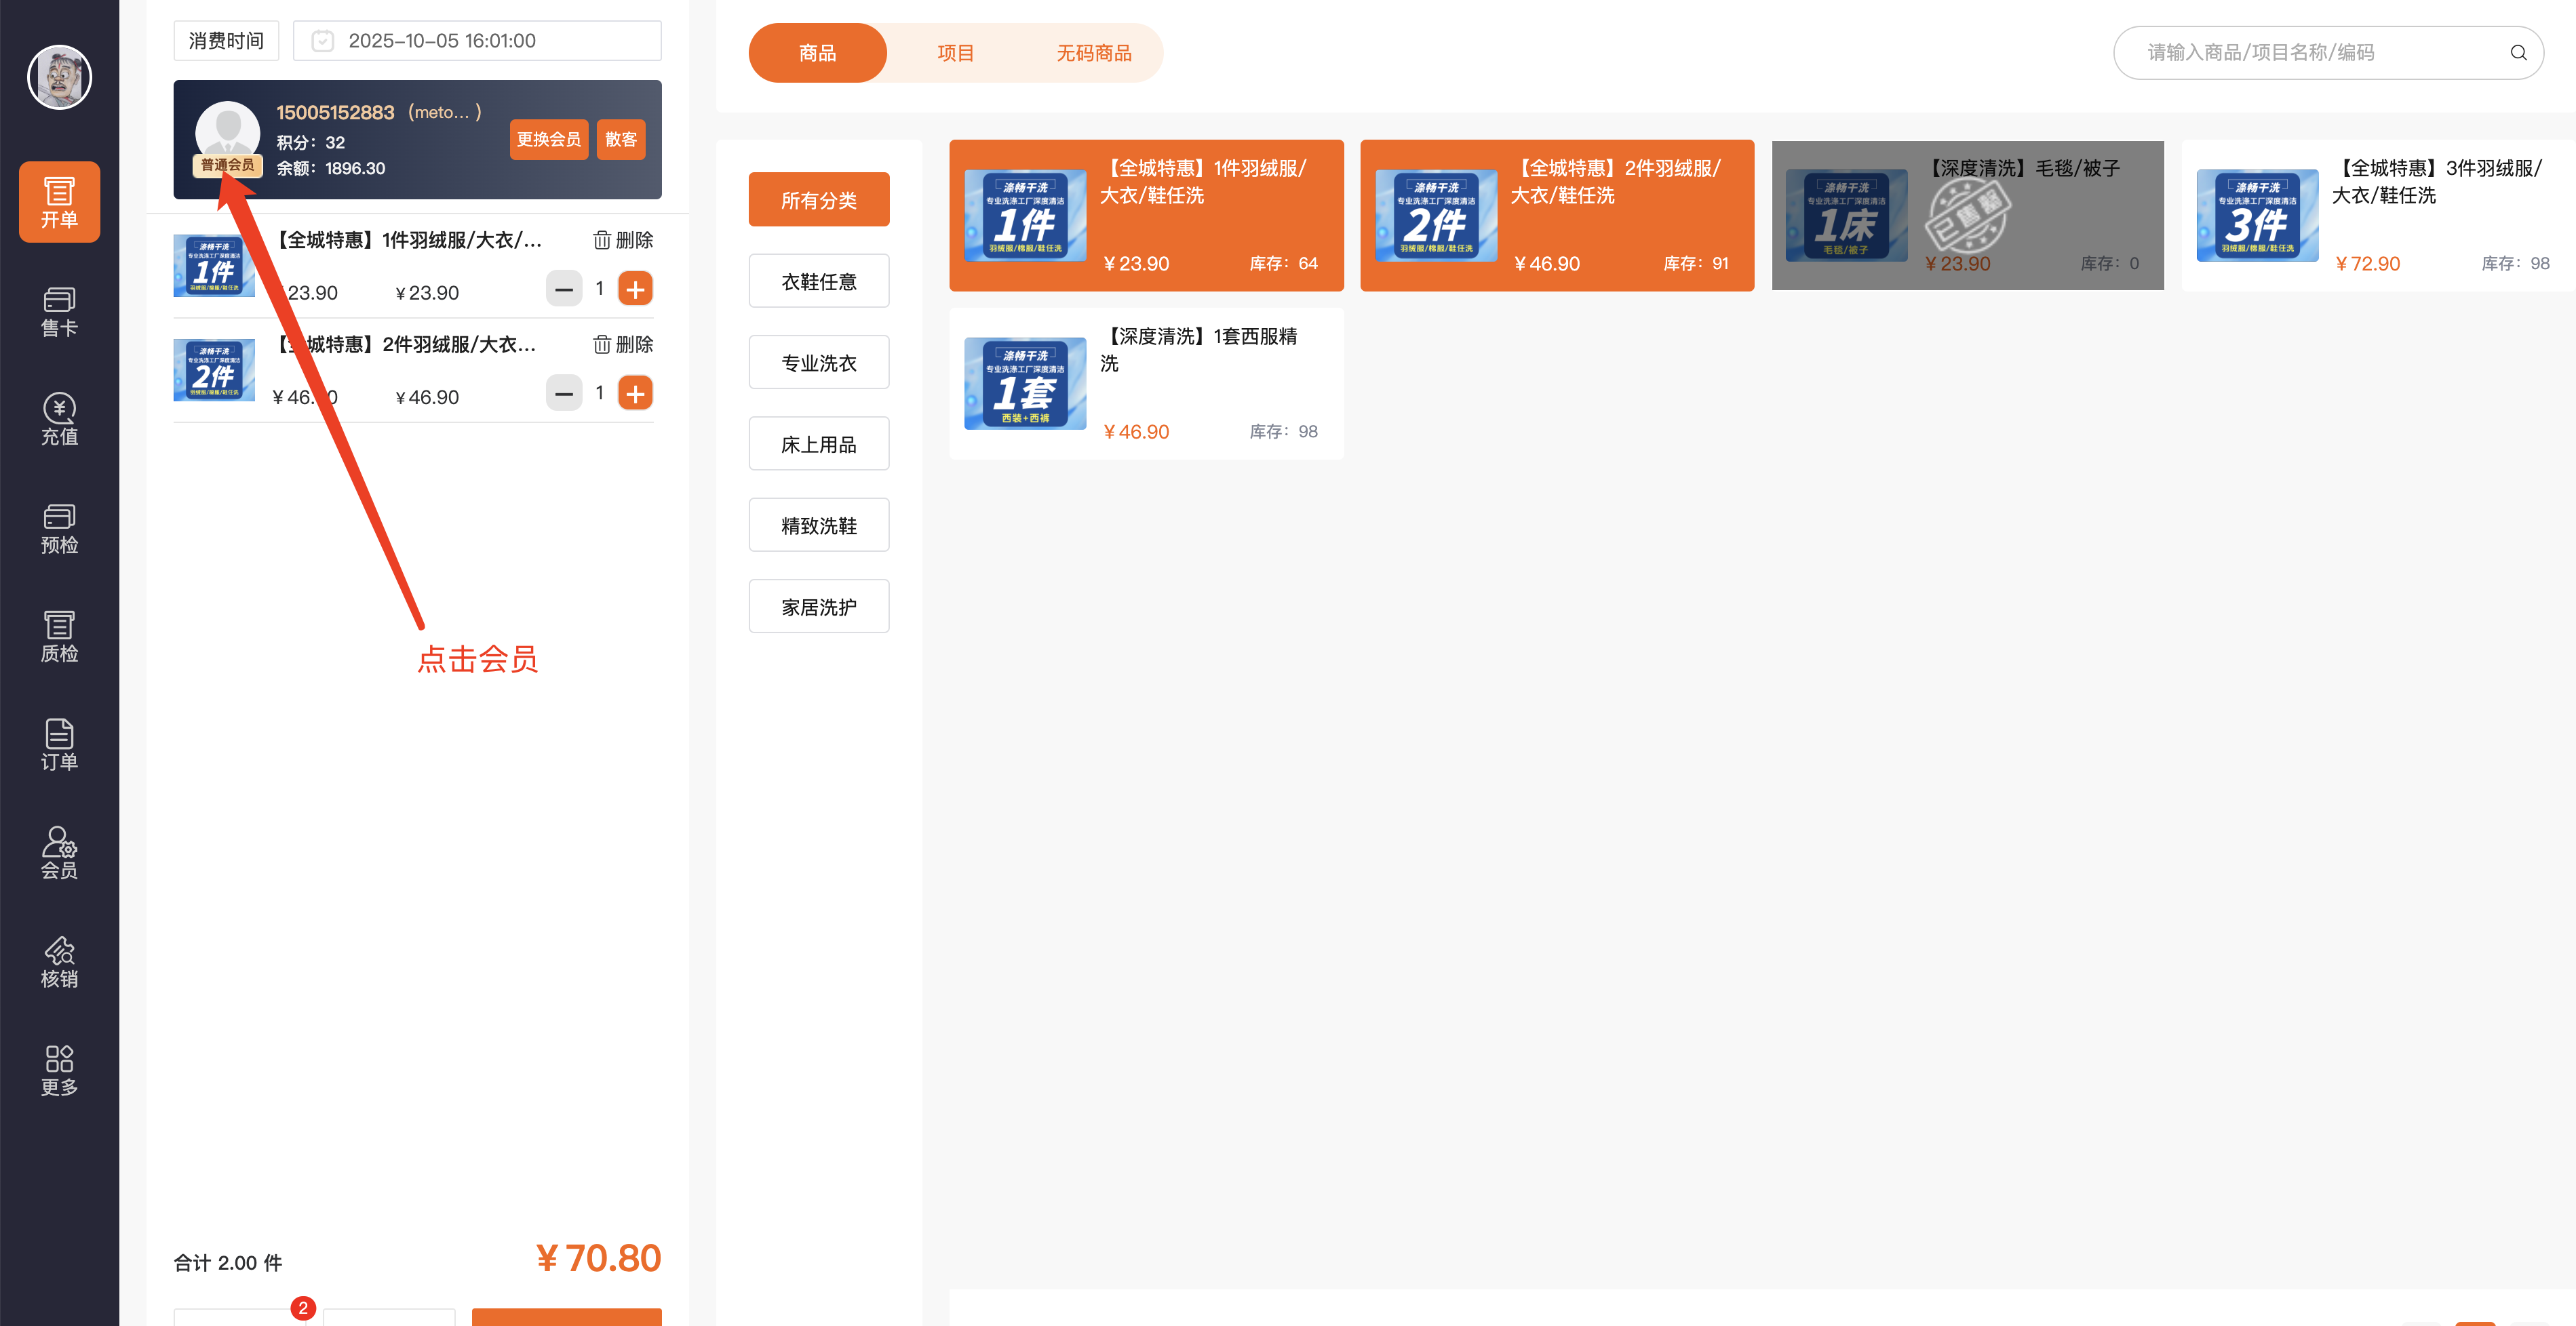Go to 充值 recharge in sidebar
Image resolution: width=2576 pixels, height=1326 pixels.
(x=59, y=419)
